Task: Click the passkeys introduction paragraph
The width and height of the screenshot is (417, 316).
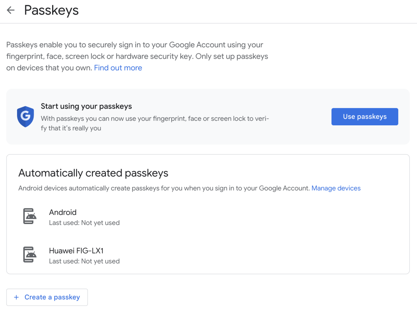Action: pos(137,56)
